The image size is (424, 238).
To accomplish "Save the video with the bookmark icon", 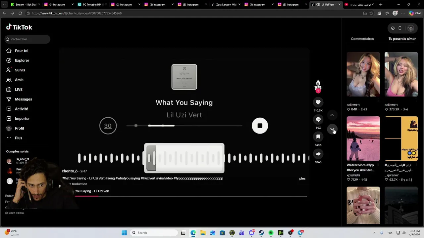I will (318, 137).
